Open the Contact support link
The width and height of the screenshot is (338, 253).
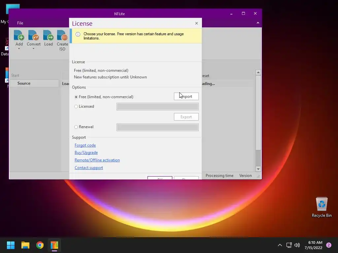pyautogui.click(x=88, y=168)
